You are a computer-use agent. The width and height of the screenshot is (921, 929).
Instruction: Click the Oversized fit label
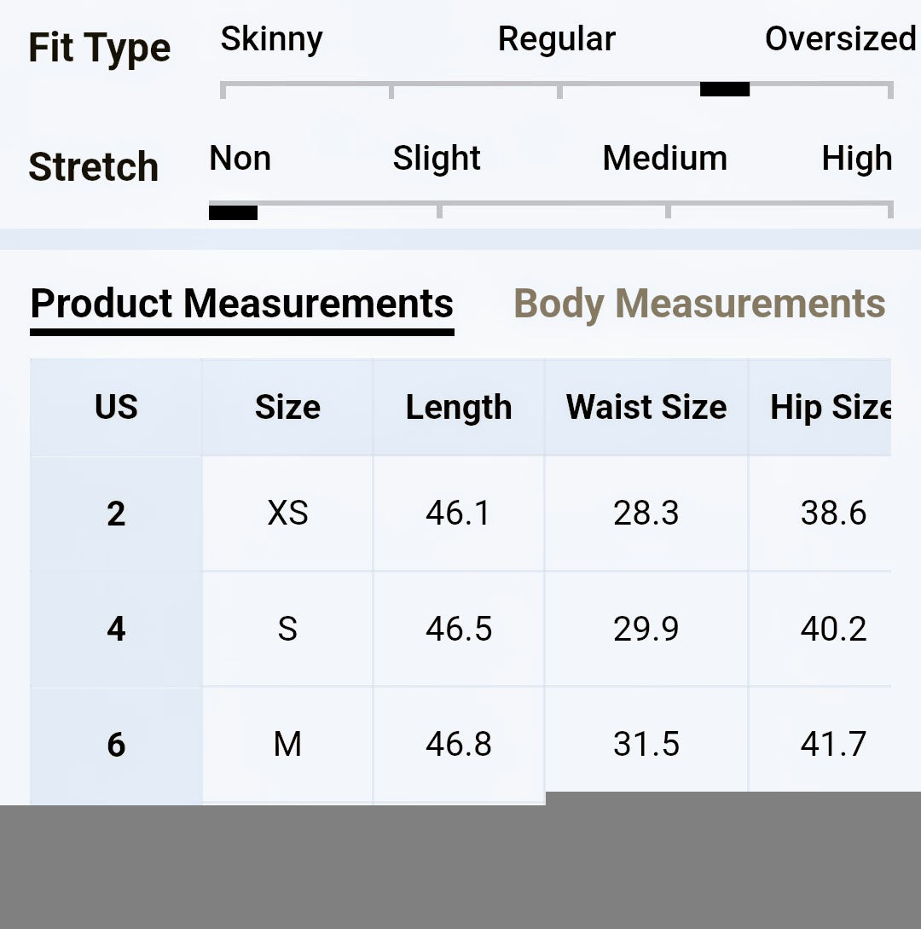[840, 39]
